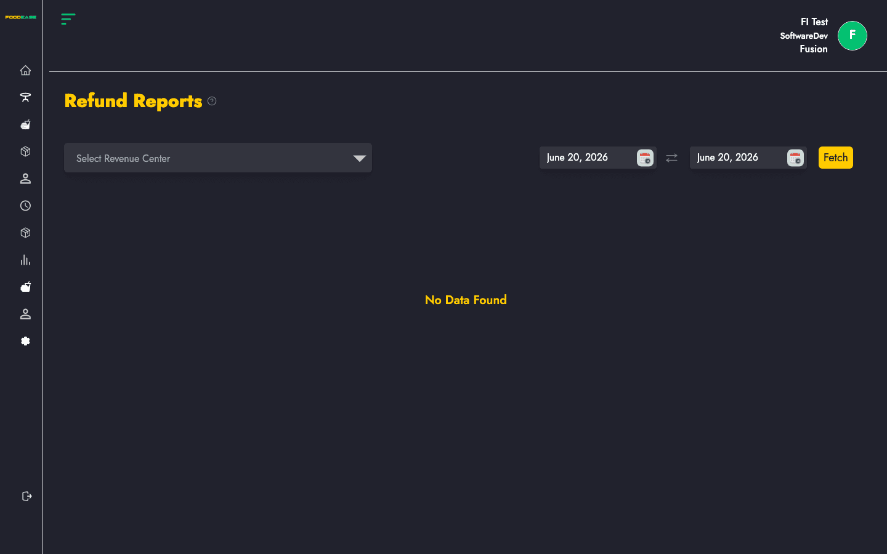
Task: Click the green F user avatar
Action: pos(853,36)
